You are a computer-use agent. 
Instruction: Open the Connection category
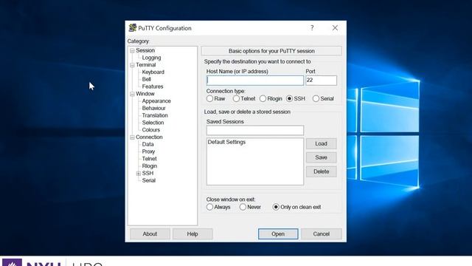click(x=149, y=137)
